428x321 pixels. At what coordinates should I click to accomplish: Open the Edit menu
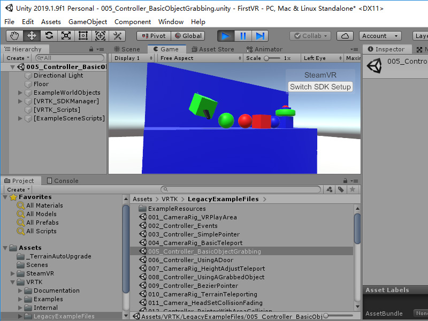28,21
